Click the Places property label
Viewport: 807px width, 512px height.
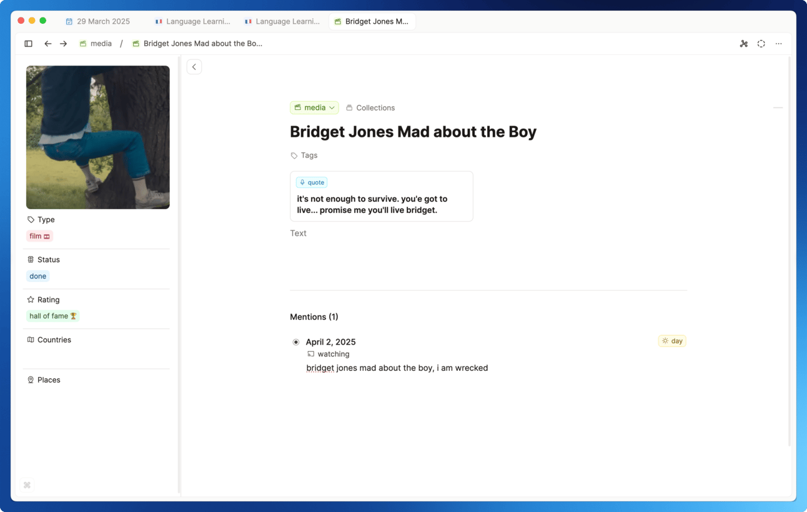point(44,380)
